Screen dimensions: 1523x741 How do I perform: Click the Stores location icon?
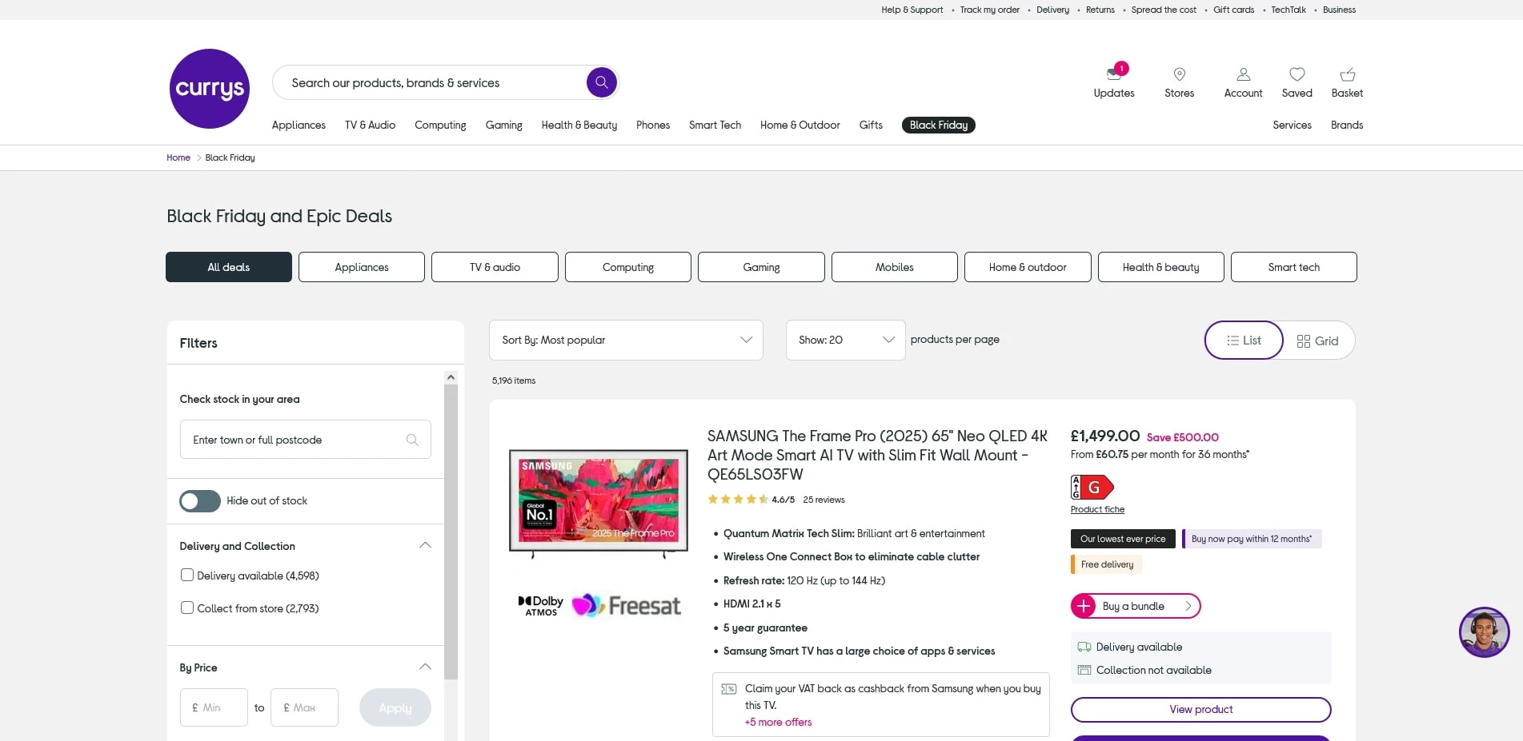coord(1179,74)
